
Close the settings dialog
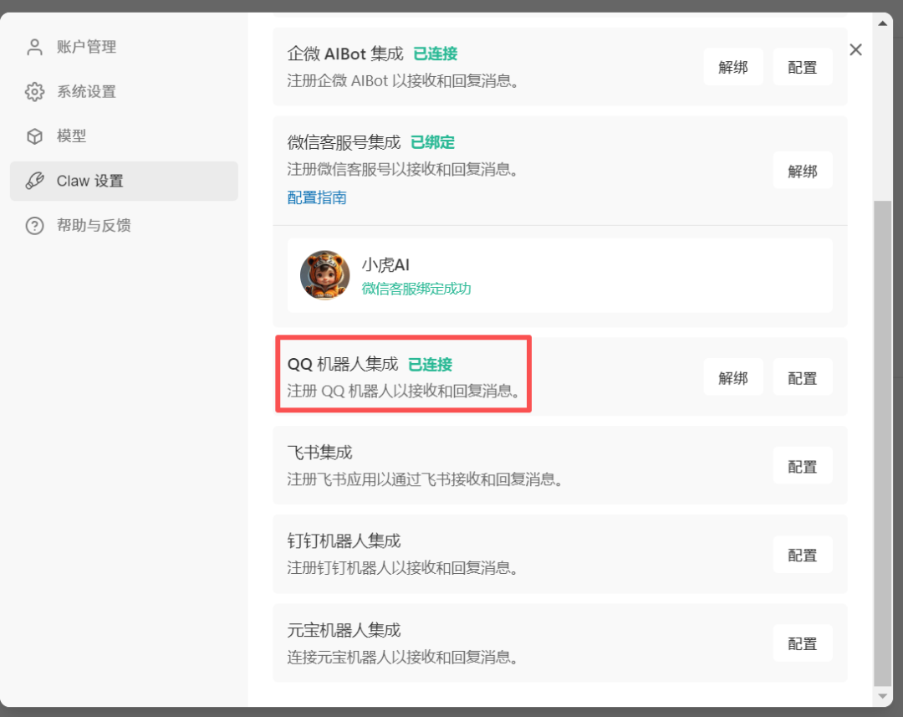tap(855, 49)
